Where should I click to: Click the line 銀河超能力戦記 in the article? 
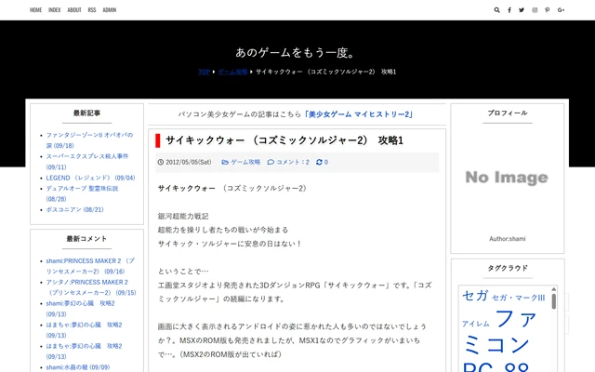(183, 217)
